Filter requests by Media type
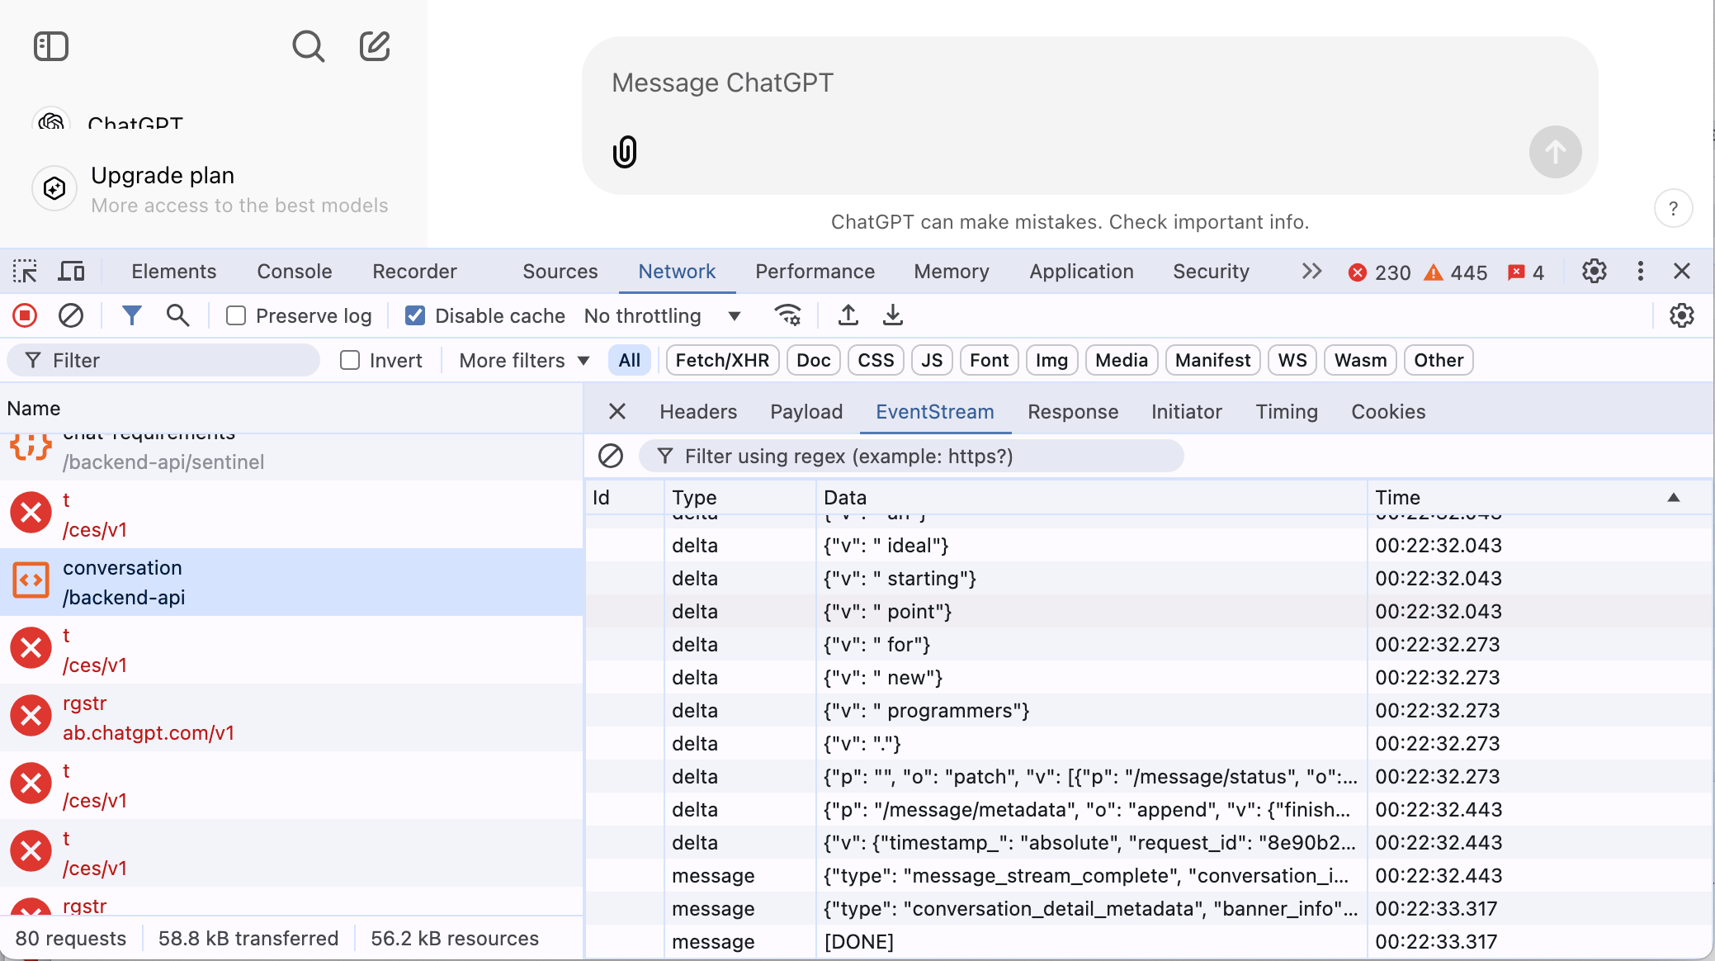 (1122, 360)
